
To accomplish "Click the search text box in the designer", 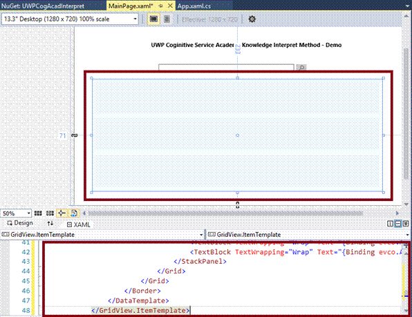I will (x=226, y=67).
